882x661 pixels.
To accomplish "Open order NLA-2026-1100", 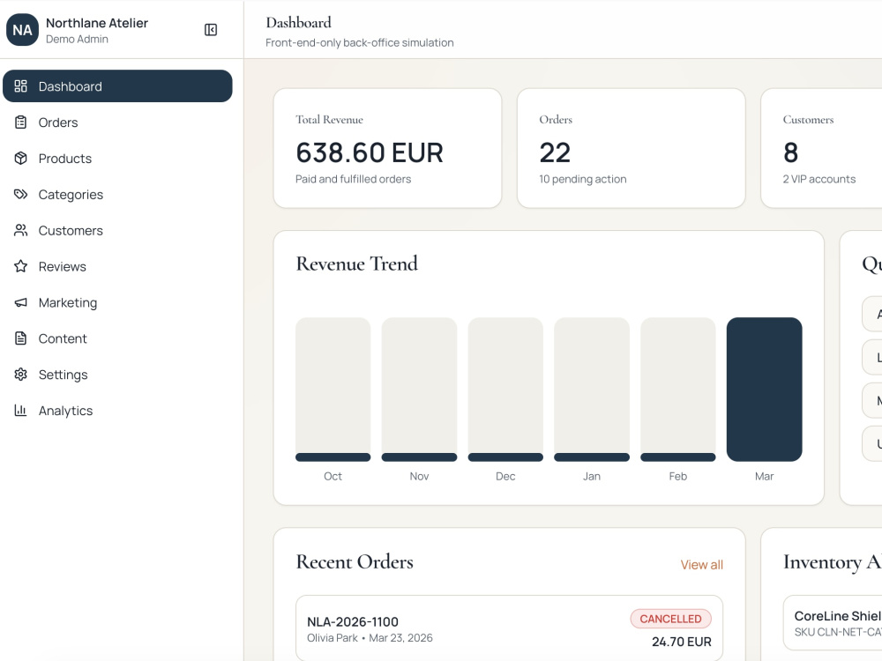I will (509, 628).
